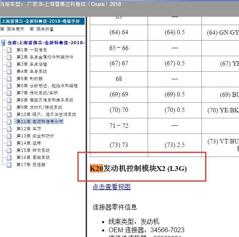This screenshot has width=239, height=237.
Task: Click the line 线束类型：发动机
Action: click(x=134, y=221)
